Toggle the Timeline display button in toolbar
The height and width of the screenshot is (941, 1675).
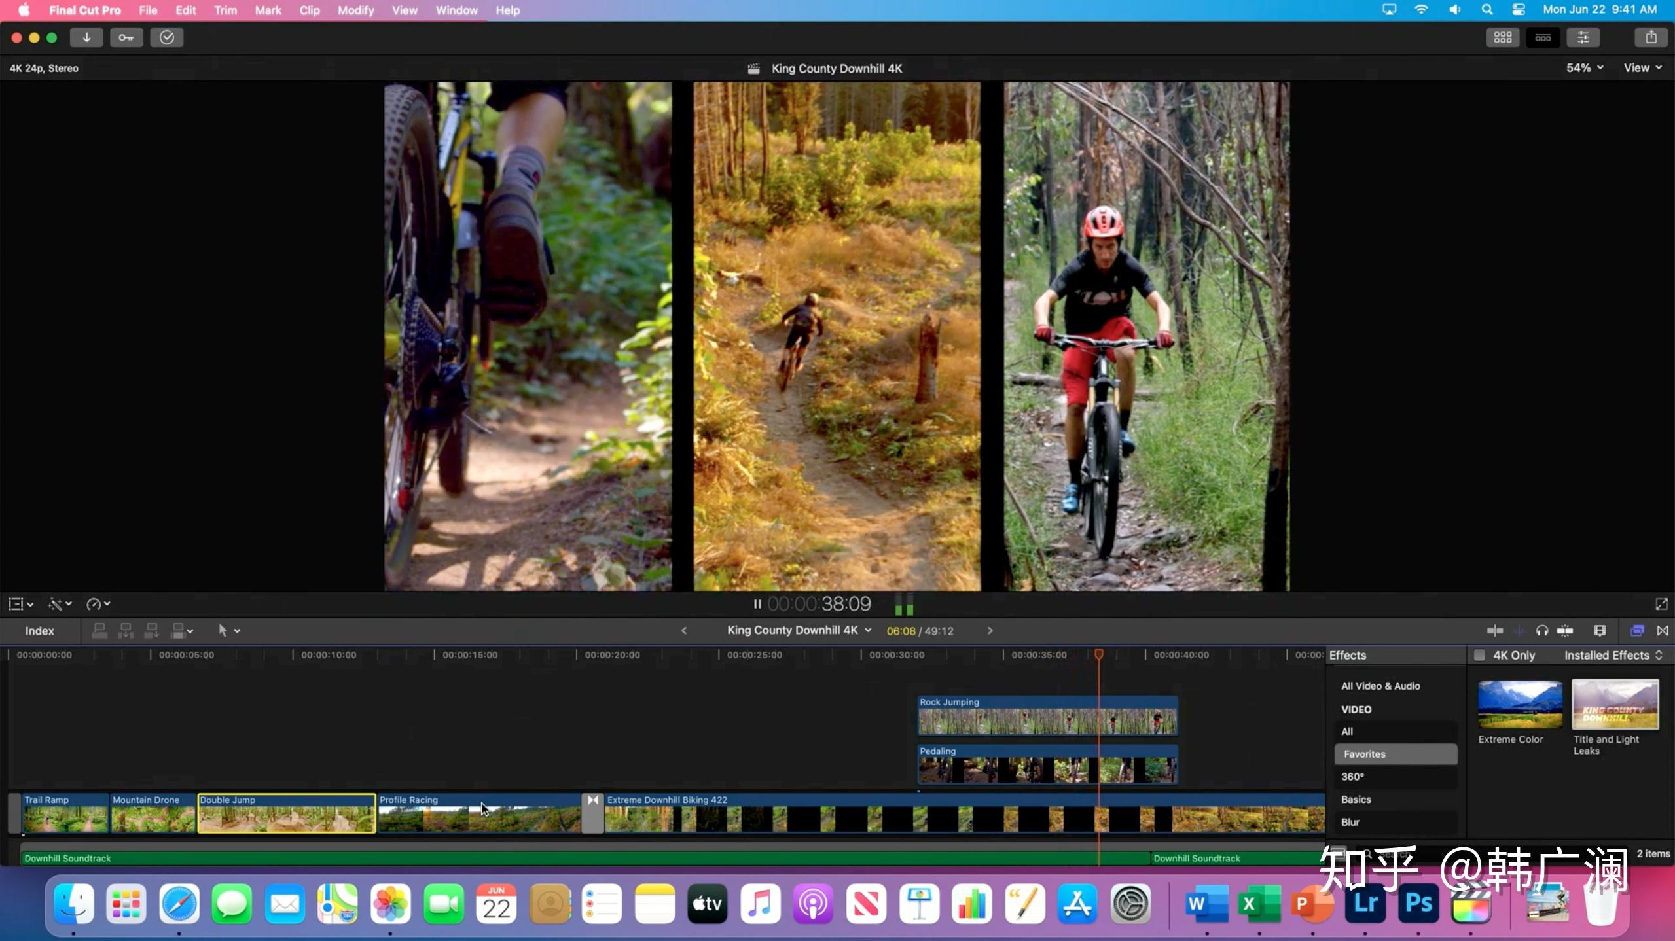point(1543,37)
